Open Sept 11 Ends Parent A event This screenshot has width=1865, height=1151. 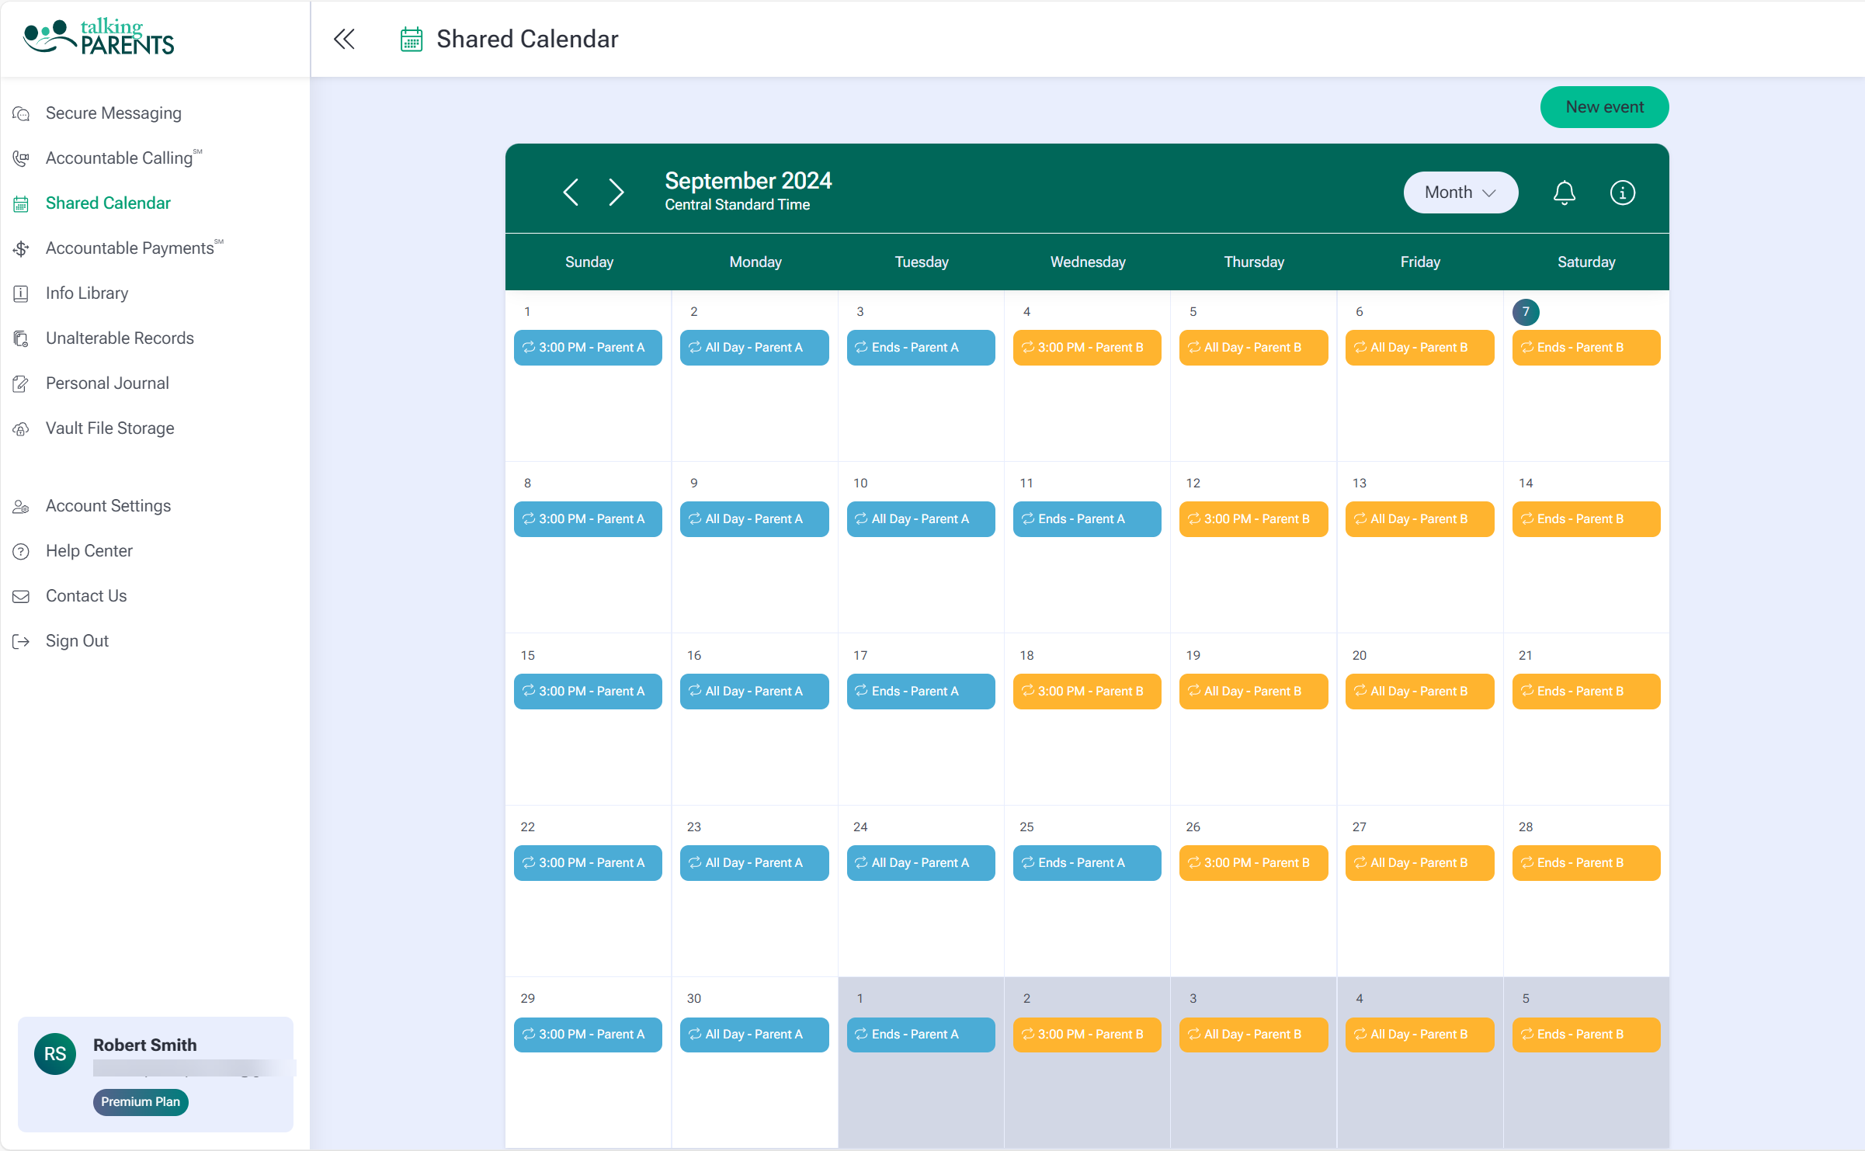tap(1087, 519)
